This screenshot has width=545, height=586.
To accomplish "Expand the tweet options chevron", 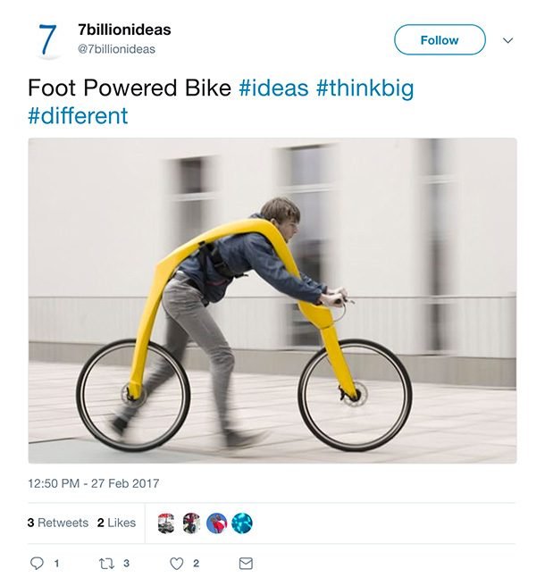I will [508, 40].
